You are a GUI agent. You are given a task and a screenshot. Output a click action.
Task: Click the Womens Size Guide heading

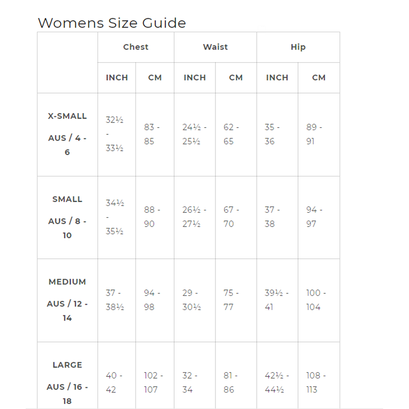(x=112, y=23)
